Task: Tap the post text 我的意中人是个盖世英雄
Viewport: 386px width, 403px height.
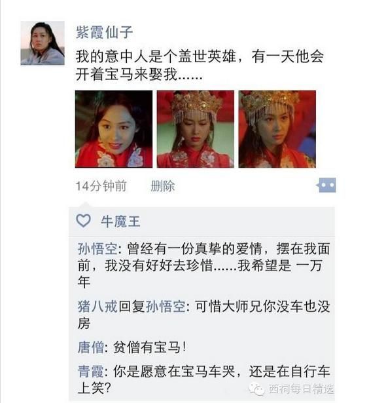Action: [156, 56]
